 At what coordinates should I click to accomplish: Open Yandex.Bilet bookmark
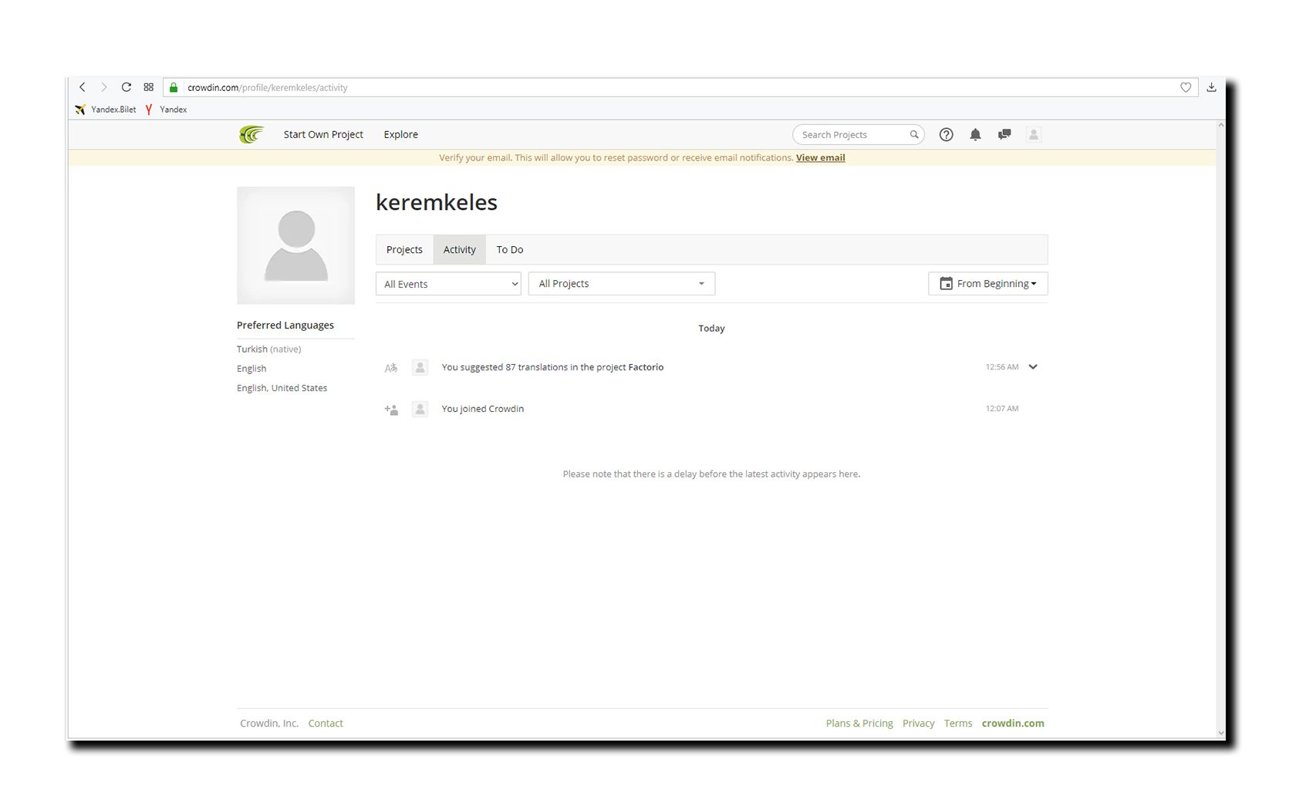[x=106, y=110]
